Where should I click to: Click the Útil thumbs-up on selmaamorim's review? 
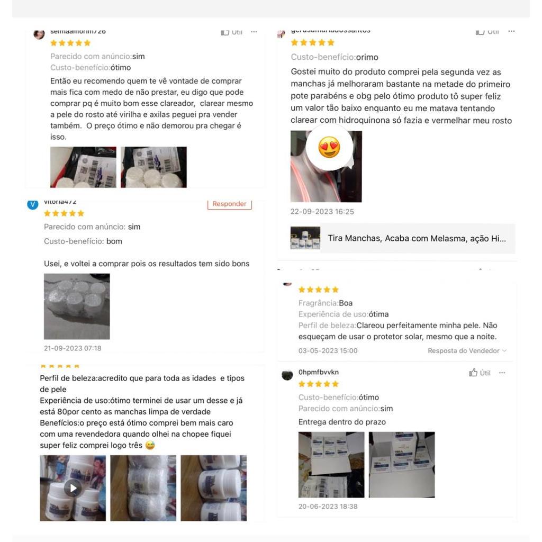(232, 32)
